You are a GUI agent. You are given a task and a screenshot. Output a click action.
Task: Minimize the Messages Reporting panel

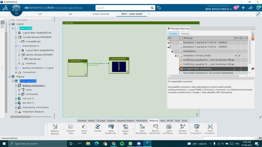pos(253,29)
